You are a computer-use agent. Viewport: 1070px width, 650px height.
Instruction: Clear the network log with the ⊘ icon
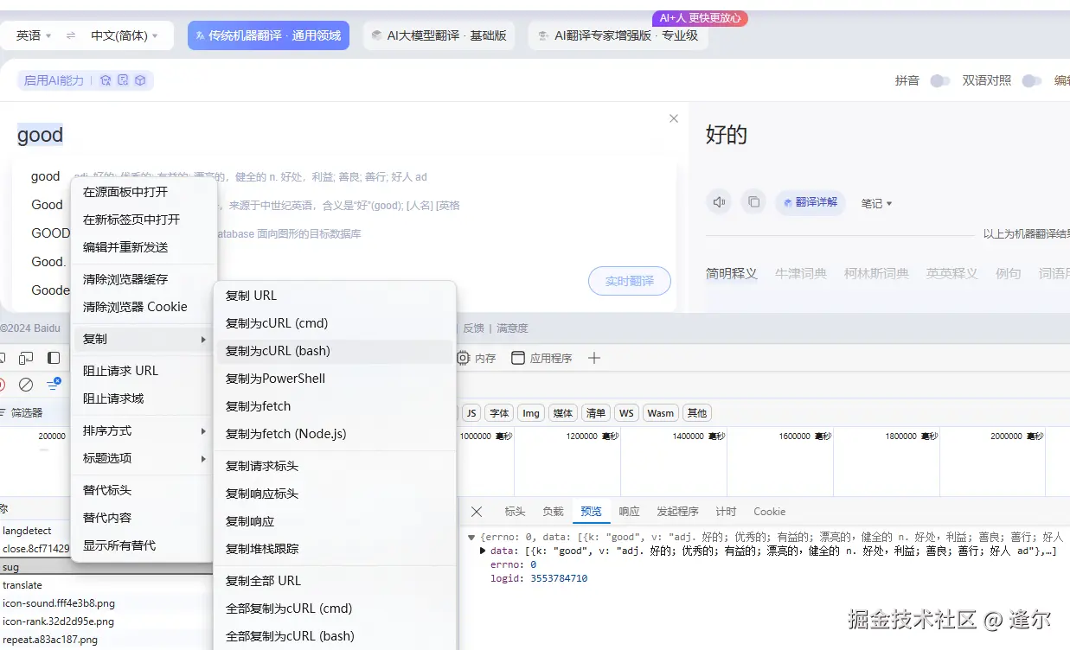click(26, 385)
